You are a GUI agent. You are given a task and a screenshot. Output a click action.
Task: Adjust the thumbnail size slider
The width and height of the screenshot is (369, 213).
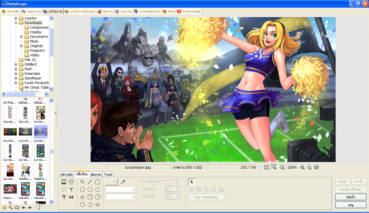tap(39, 208)
